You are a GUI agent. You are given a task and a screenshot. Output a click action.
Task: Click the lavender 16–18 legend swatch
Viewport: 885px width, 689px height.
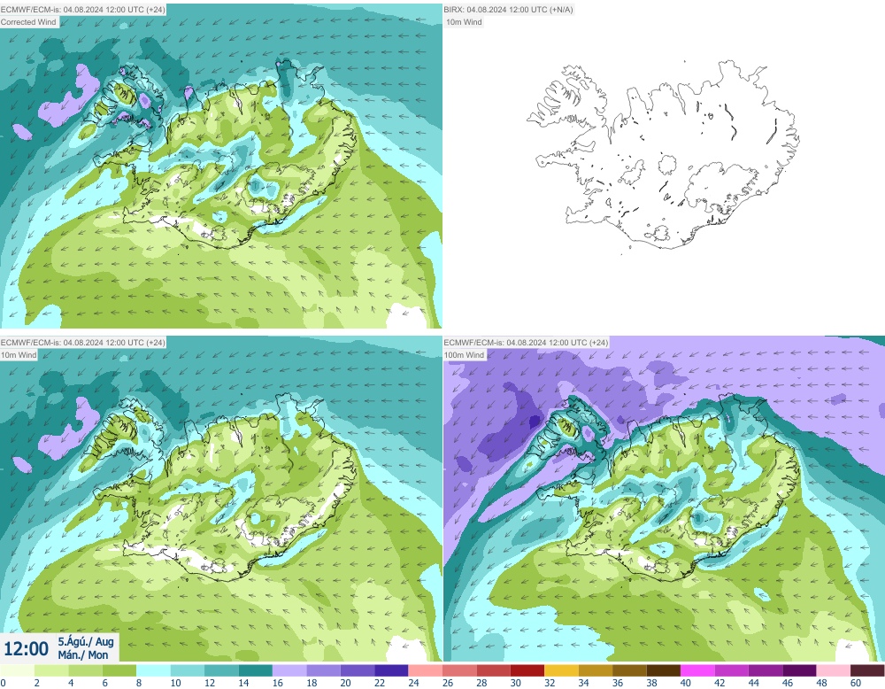(x=289, y=670)
